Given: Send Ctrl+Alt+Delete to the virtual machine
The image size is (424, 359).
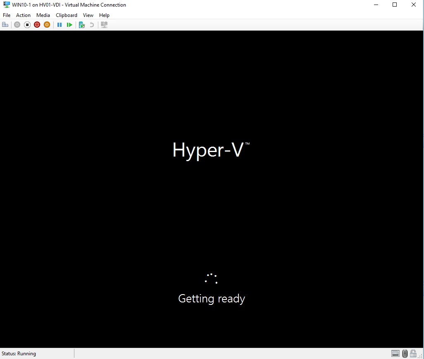Looking at the screenshot, I should [x=5, y=24].
